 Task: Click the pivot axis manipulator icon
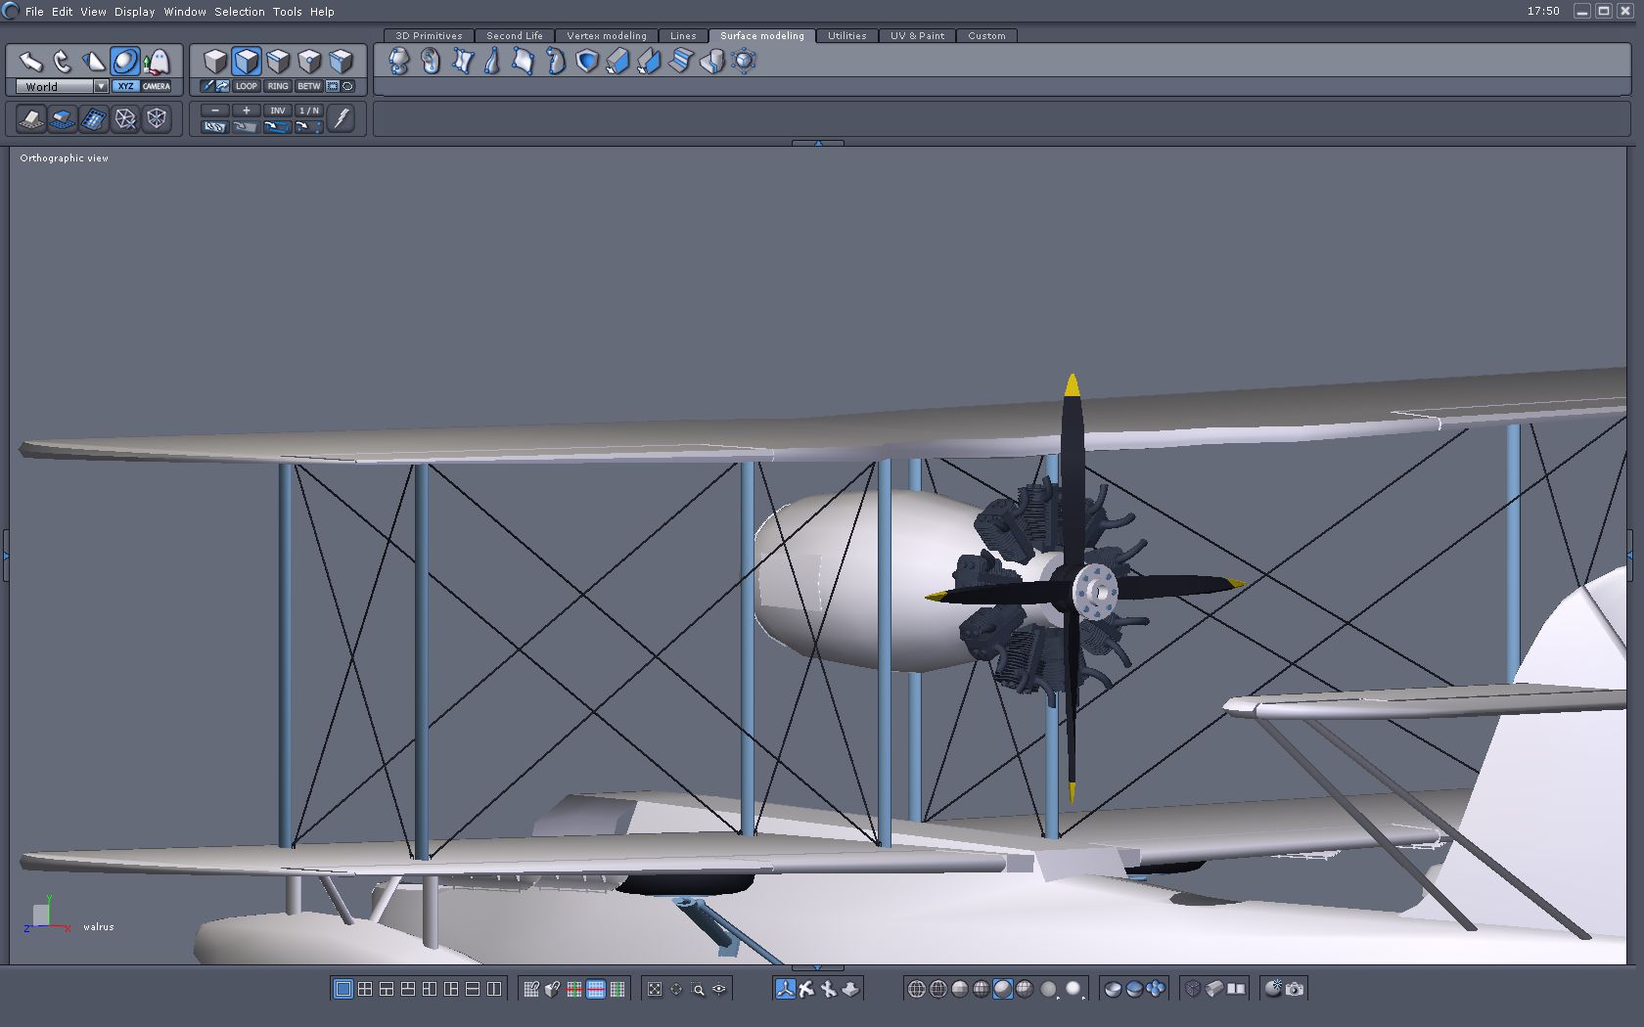click(x=785, y=989)
